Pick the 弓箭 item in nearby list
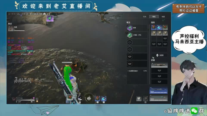Screen dimensions: 207x116 tap(16, 28)
